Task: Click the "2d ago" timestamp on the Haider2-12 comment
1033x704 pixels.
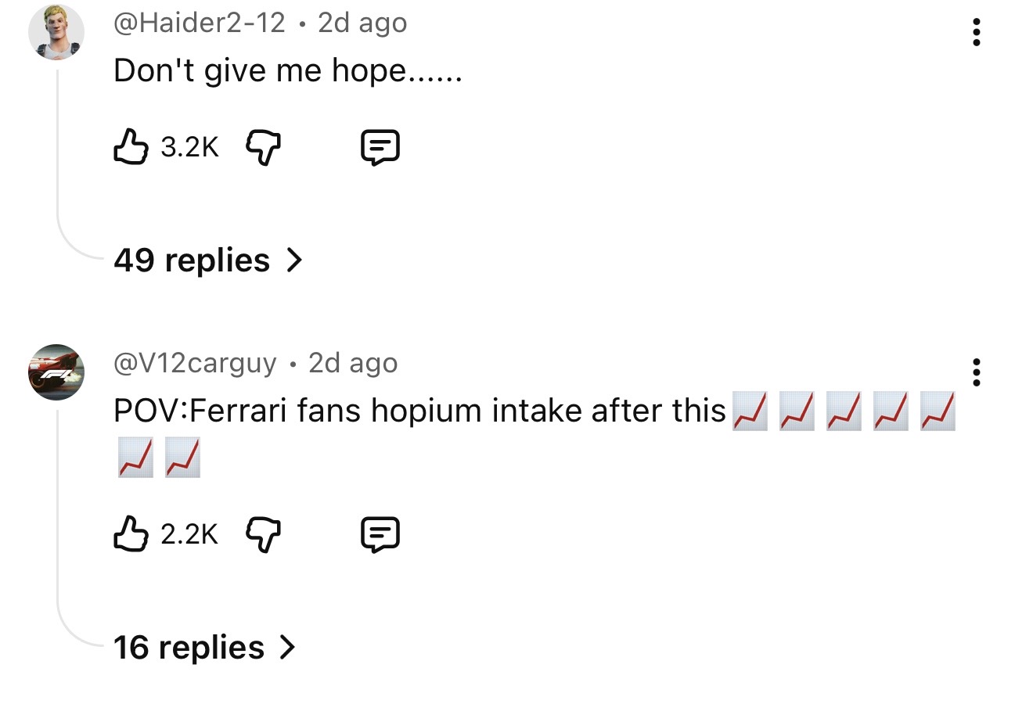Action: click(362, 23)
